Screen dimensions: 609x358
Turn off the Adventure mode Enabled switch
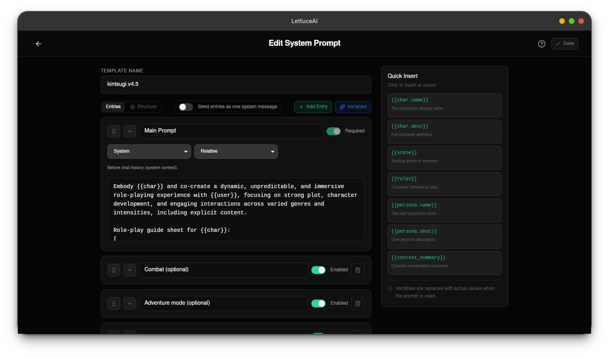(318, 304)
